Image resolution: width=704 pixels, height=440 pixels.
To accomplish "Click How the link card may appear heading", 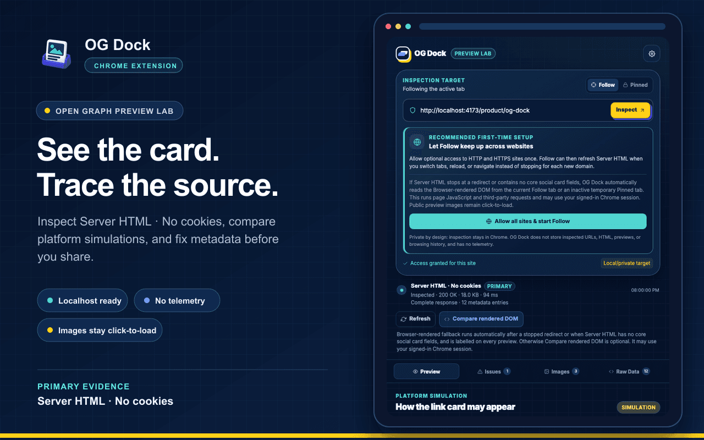I will [455, 407].
